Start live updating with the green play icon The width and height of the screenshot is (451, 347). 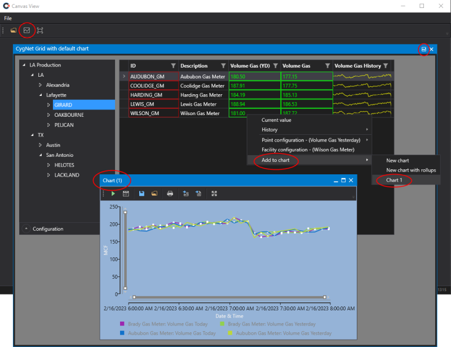pos(113,194)
